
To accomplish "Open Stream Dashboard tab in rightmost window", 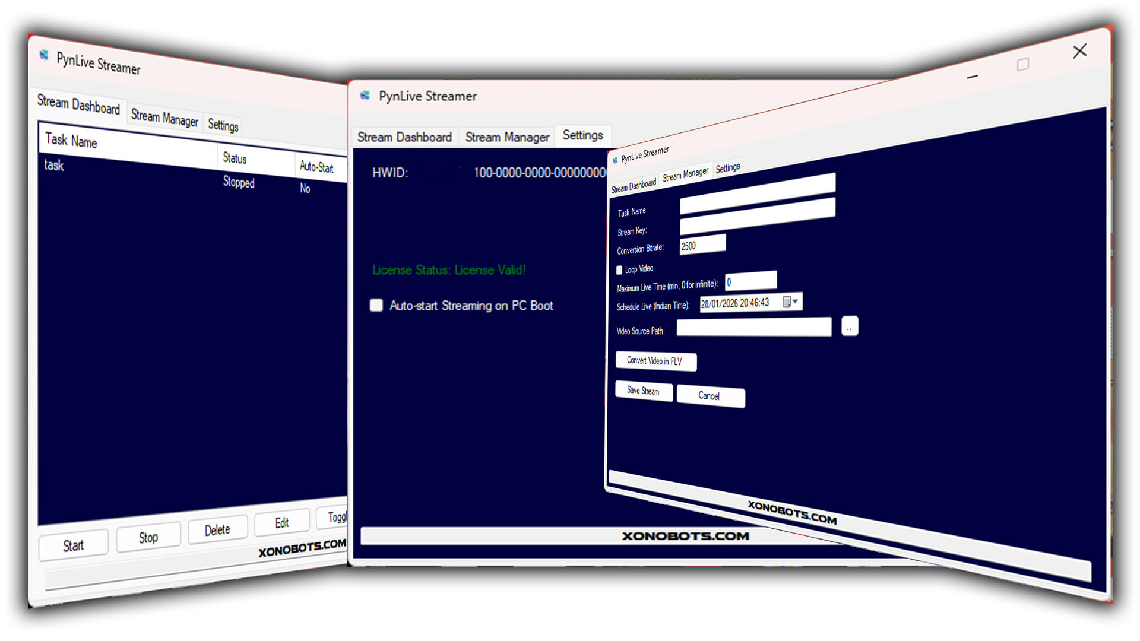I will click(x=634, y=186).
